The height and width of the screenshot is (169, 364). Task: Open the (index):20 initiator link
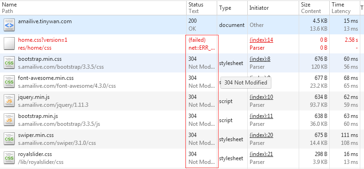coord(261,135)
